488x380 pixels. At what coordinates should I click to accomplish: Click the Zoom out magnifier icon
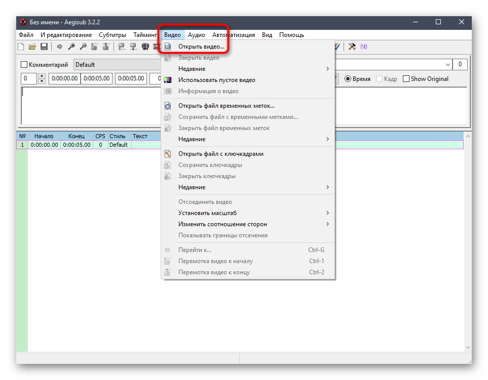coord(83,47)
